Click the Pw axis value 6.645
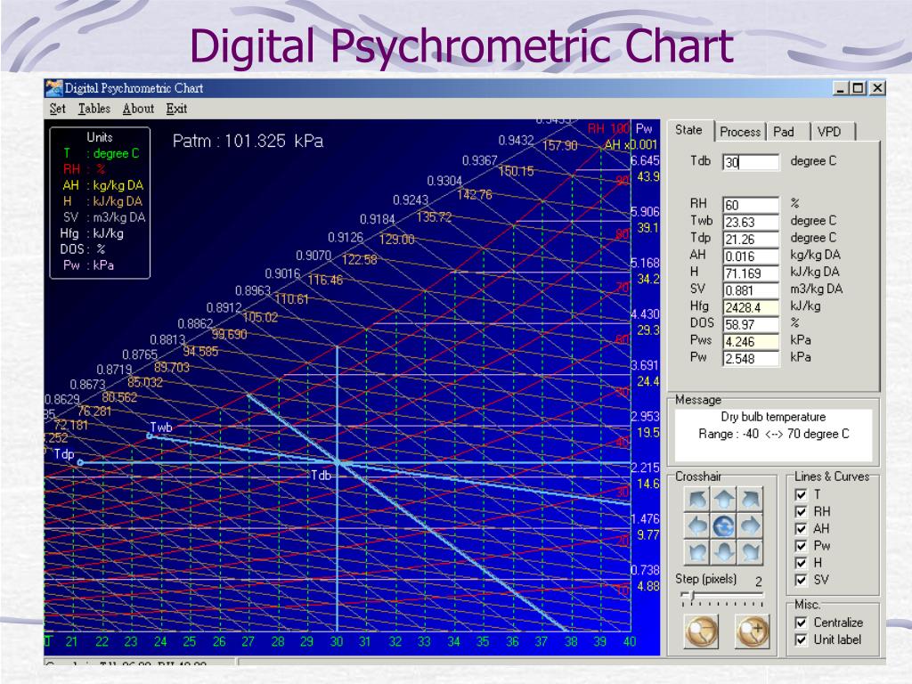The image size is (912, 684). 645,160
